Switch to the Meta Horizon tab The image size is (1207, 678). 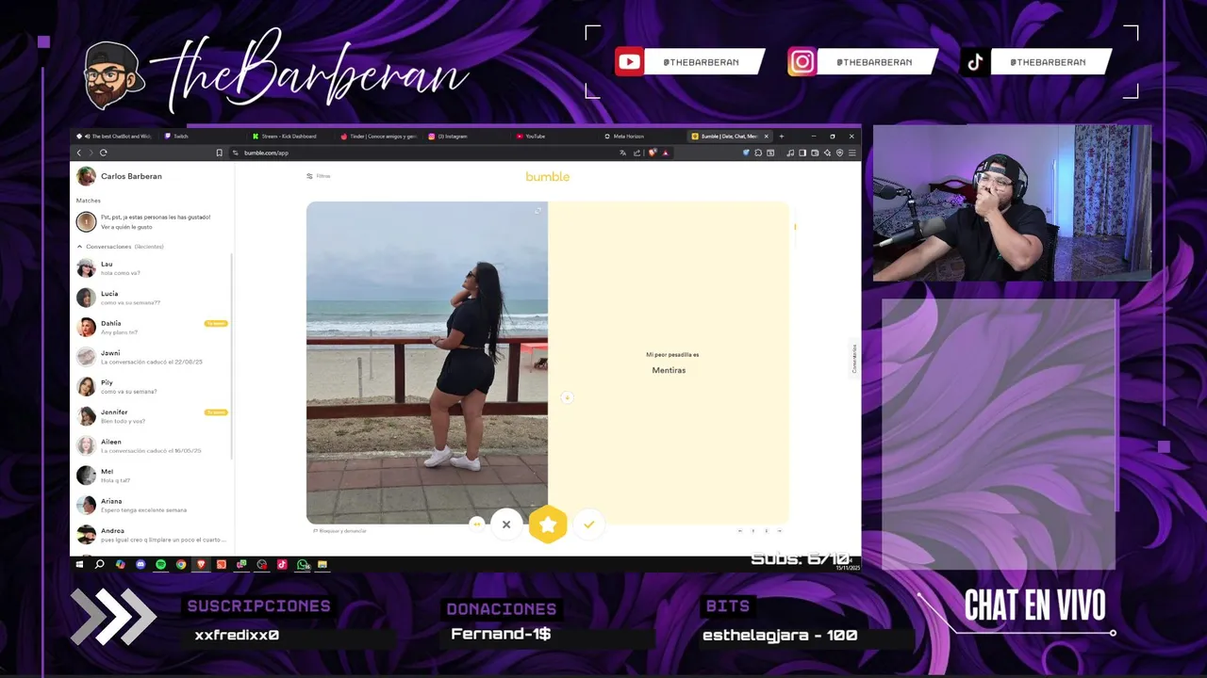643,136
